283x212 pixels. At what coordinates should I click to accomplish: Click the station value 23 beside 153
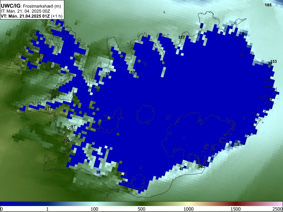tap(270, 63)
